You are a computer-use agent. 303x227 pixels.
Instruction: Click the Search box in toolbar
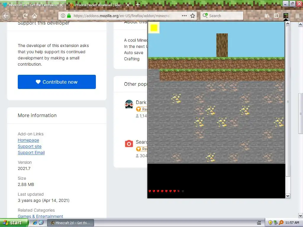point(222,16)
